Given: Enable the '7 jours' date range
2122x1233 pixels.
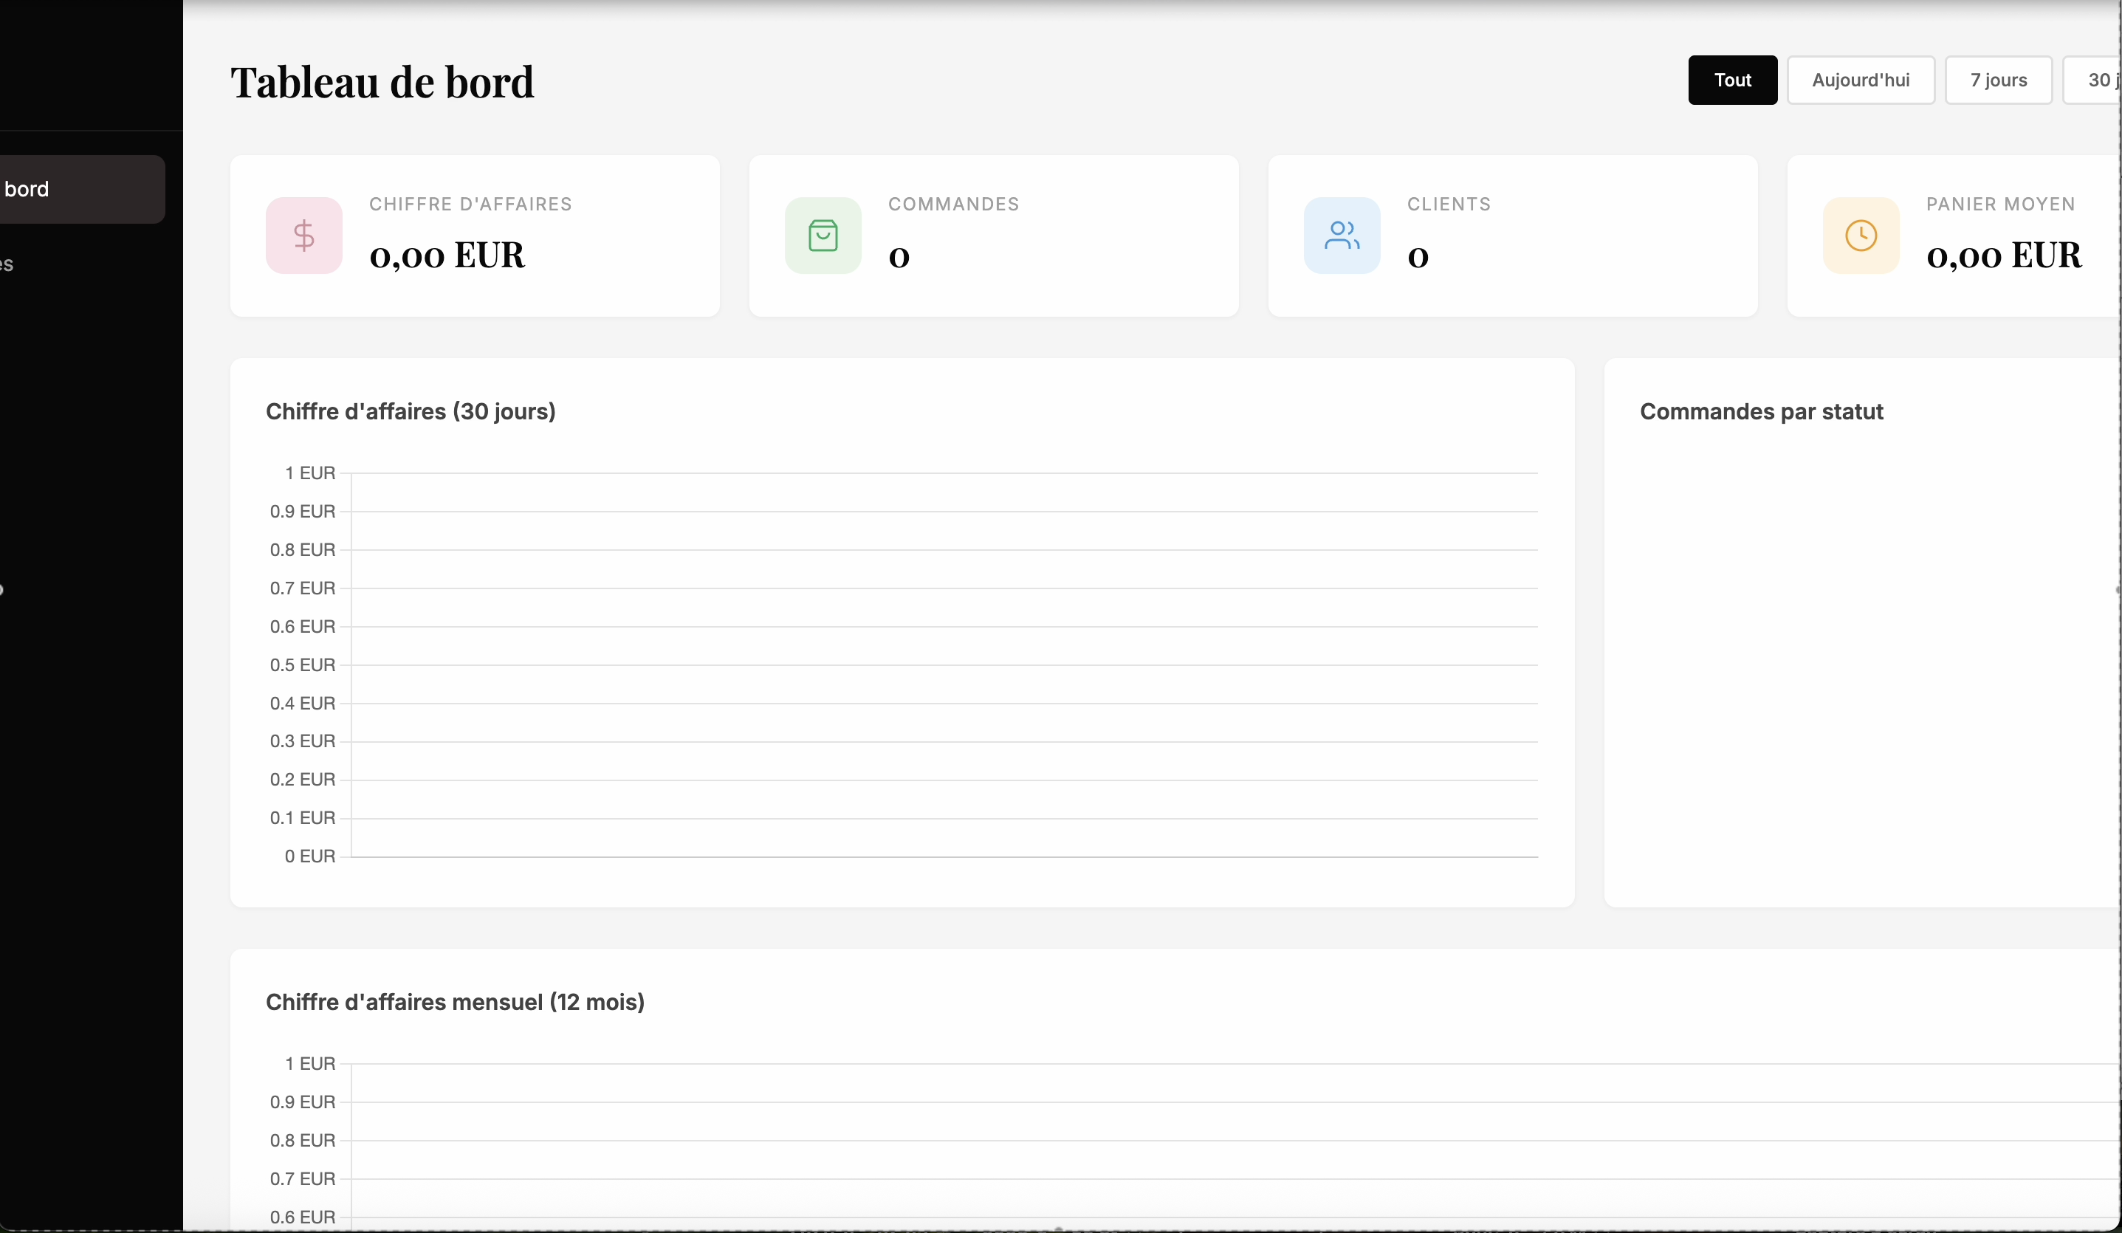Looking at the screenshot, I should tap(1998, 79).
